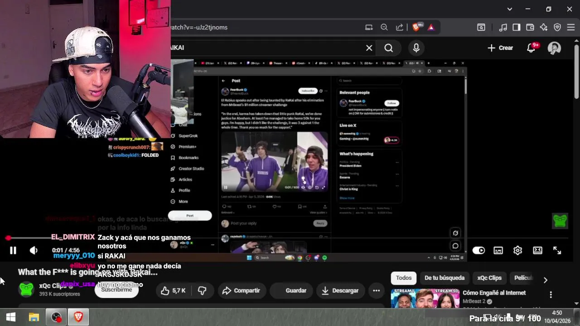This screenshot has height=326, width=580.
Task: Open the OBS recorder taskbar icon
Action: (56, 317)
